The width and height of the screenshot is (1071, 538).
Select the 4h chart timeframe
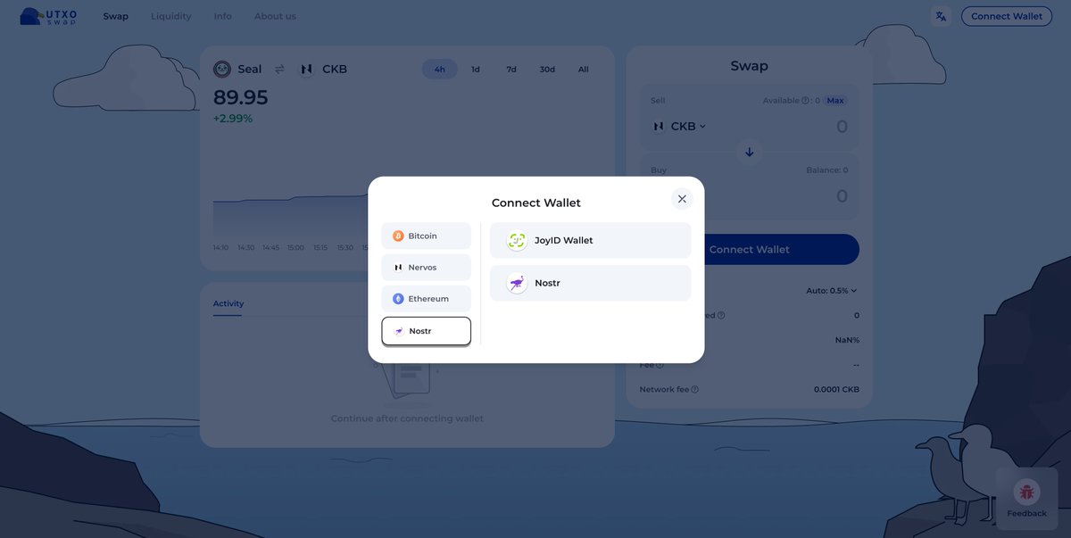[x=440, y=69]
